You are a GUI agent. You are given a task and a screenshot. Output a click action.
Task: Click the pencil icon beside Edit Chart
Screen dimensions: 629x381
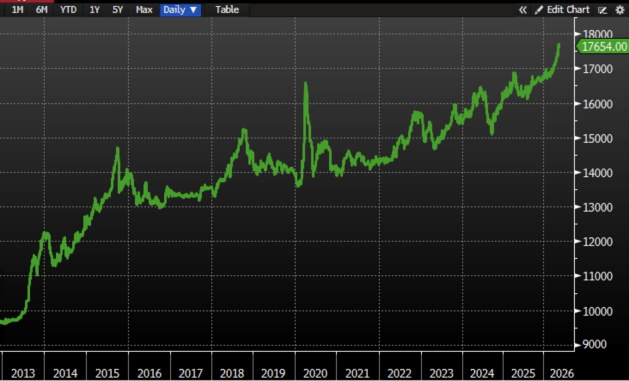coord(539,10)
